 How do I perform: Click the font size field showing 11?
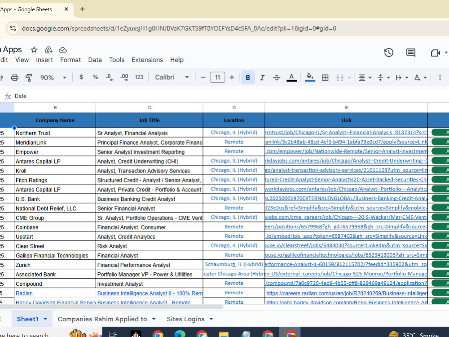click(x=217, y=77)
